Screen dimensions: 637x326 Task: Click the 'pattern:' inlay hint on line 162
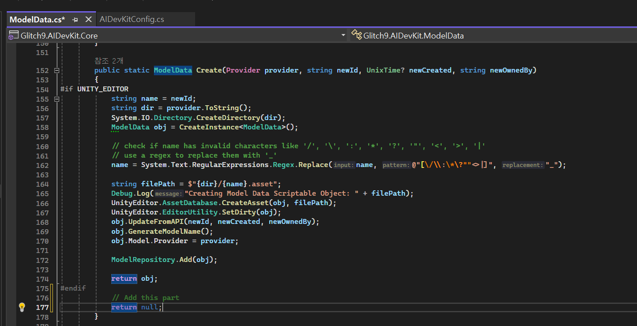click(x=396, y=165)
